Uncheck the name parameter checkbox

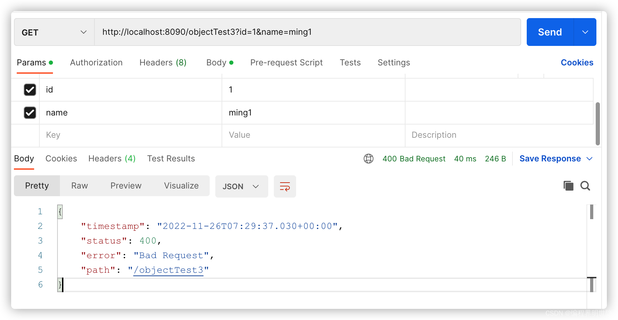click(x=30, y=113)
